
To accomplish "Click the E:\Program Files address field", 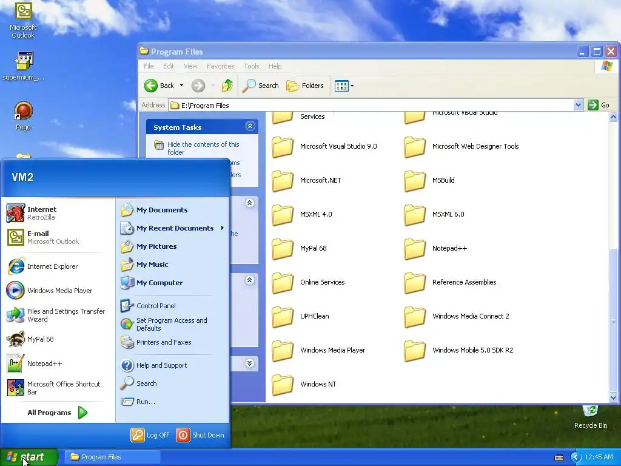I will 372,106.
